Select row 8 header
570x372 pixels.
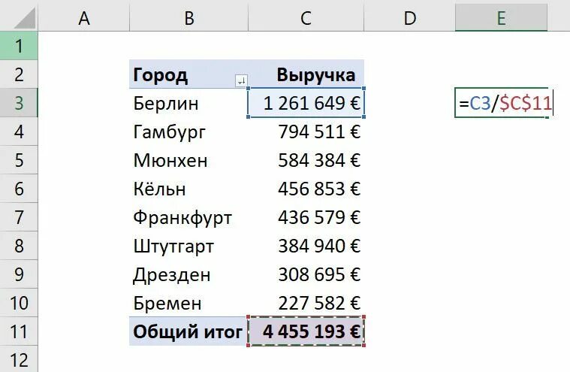pyautogui.click(x=19, y=246)
